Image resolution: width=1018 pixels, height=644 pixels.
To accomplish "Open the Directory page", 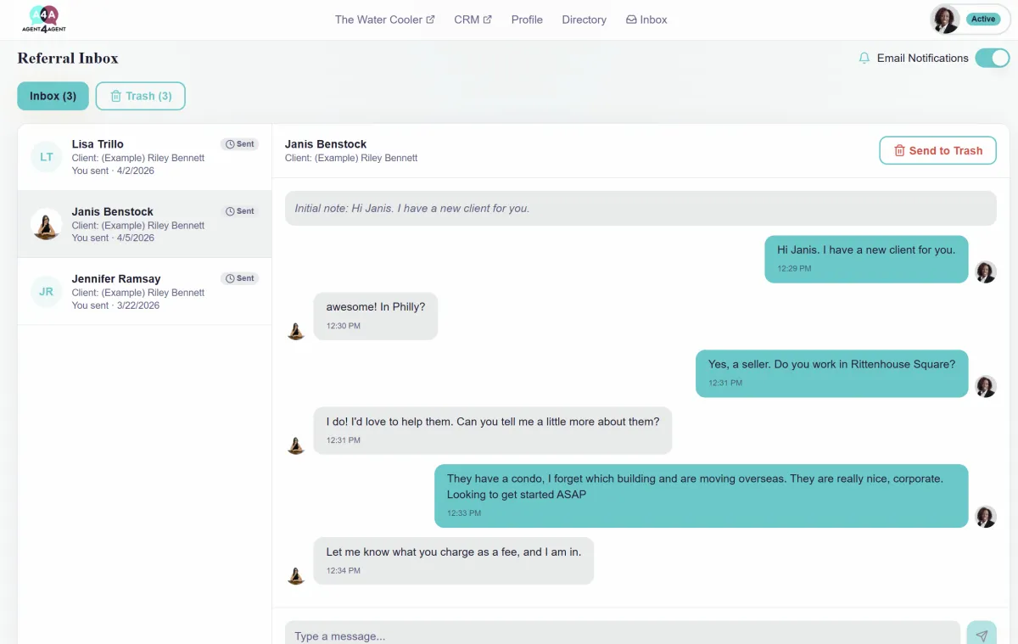I will tap(584, 20).
